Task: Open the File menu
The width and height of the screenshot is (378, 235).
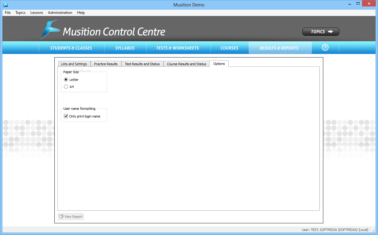Action: coord(8,13)
